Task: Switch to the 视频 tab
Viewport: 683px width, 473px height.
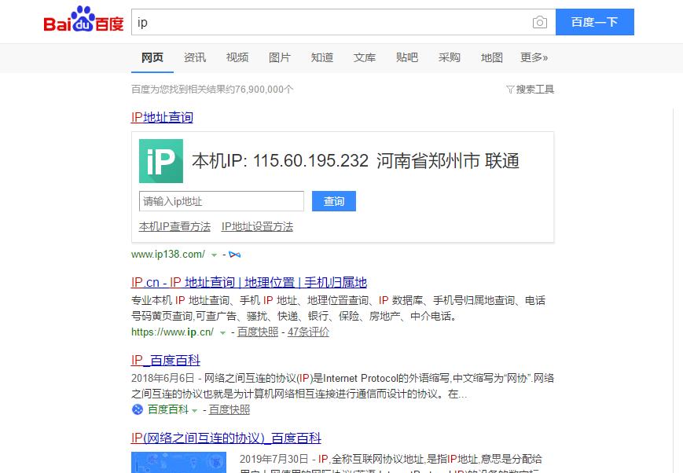Action: 237,57
